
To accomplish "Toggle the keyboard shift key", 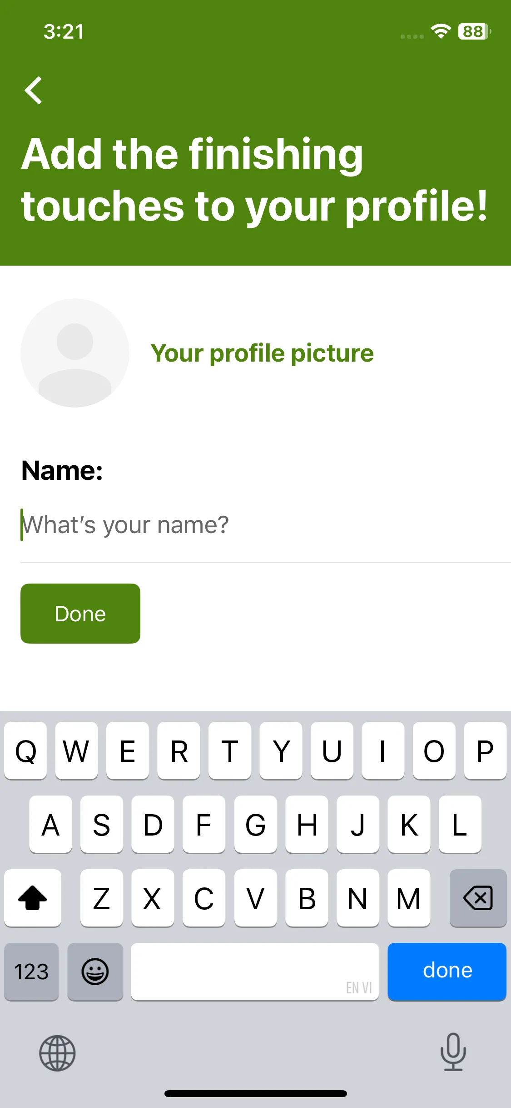I will (x=33, y=898).
